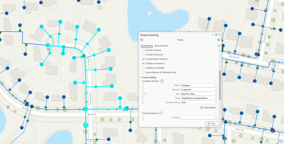Uncheck Validate Consistency
The width and height of the screenshot is (284, 144).
143,63
